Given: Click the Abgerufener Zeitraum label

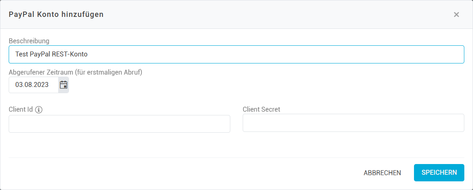Looking at the screenshot, I should (76, 72).
